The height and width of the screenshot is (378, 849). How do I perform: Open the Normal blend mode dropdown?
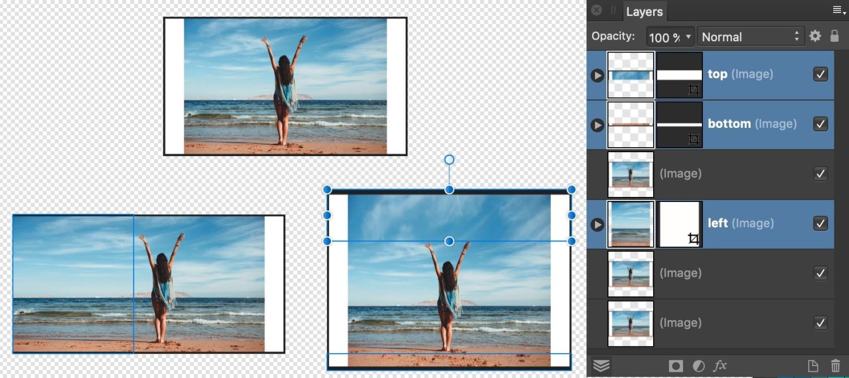[x=750, y=36]
